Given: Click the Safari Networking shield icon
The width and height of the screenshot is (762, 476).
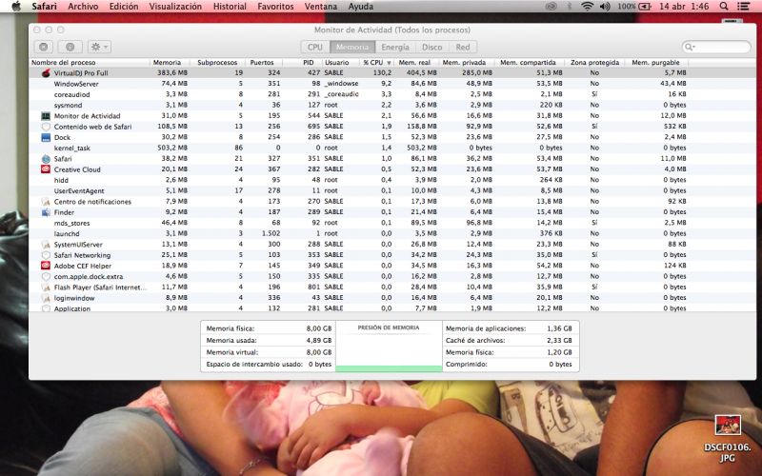Looking at the screenshot, I should [46, 255].
